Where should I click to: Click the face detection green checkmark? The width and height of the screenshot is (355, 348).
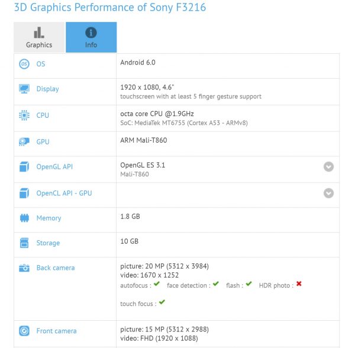click(216, 285)
